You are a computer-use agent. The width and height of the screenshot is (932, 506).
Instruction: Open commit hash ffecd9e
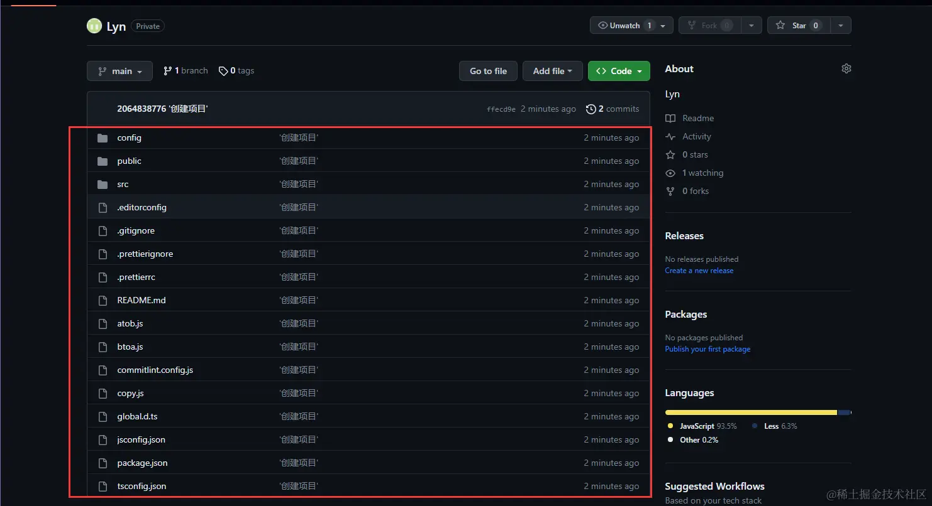click(501, 109)
